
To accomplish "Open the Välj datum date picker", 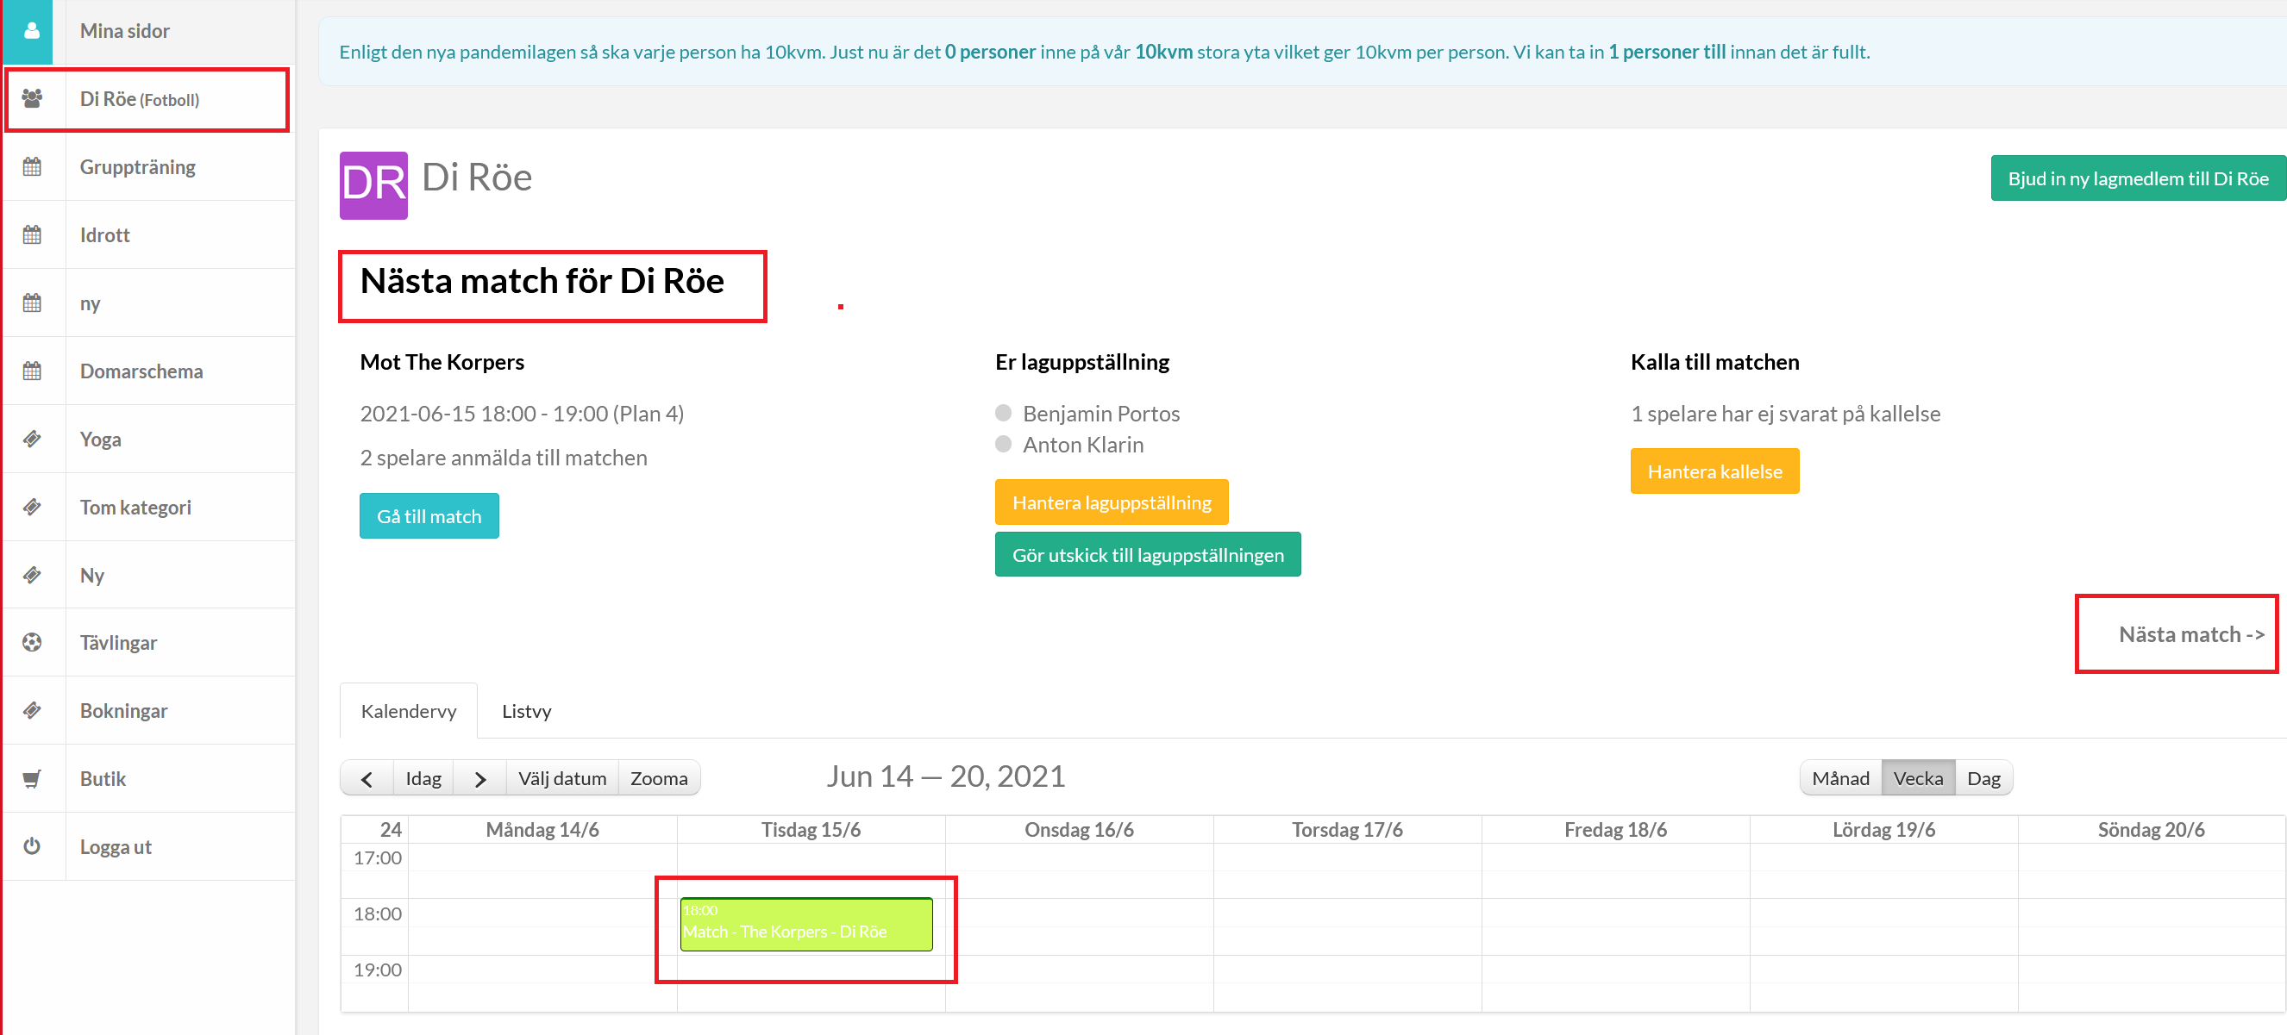I will pyautogui.click(x=562, y=778).
